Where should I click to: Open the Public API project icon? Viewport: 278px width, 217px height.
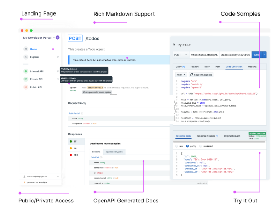(26, 87)
